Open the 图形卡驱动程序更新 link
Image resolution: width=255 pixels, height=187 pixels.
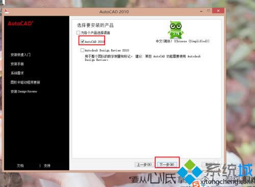click(x=25, y=82)
